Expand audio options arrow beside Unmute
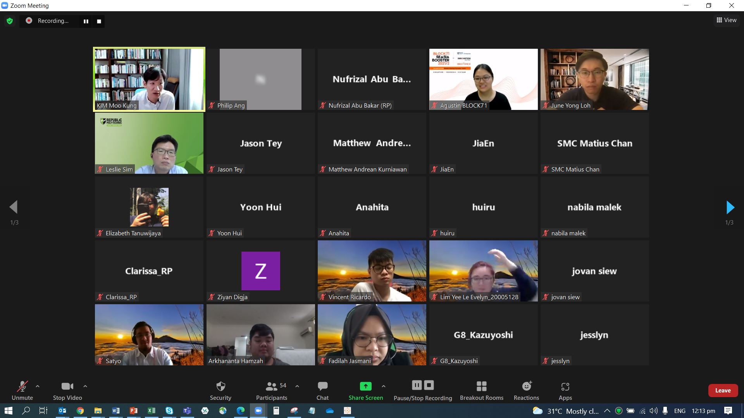 tap(38, 386)
